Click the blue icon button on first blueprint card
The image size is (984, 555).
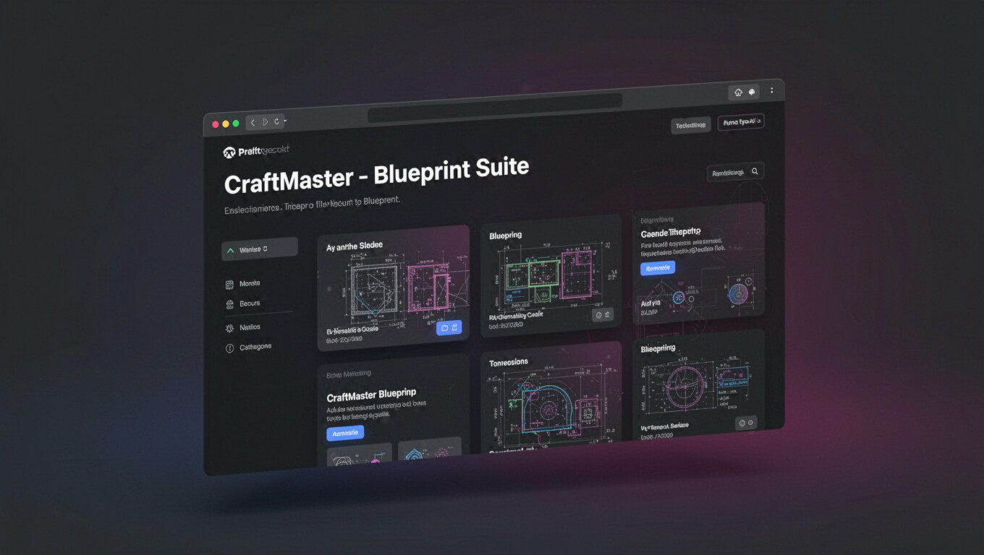pos(449,328)
